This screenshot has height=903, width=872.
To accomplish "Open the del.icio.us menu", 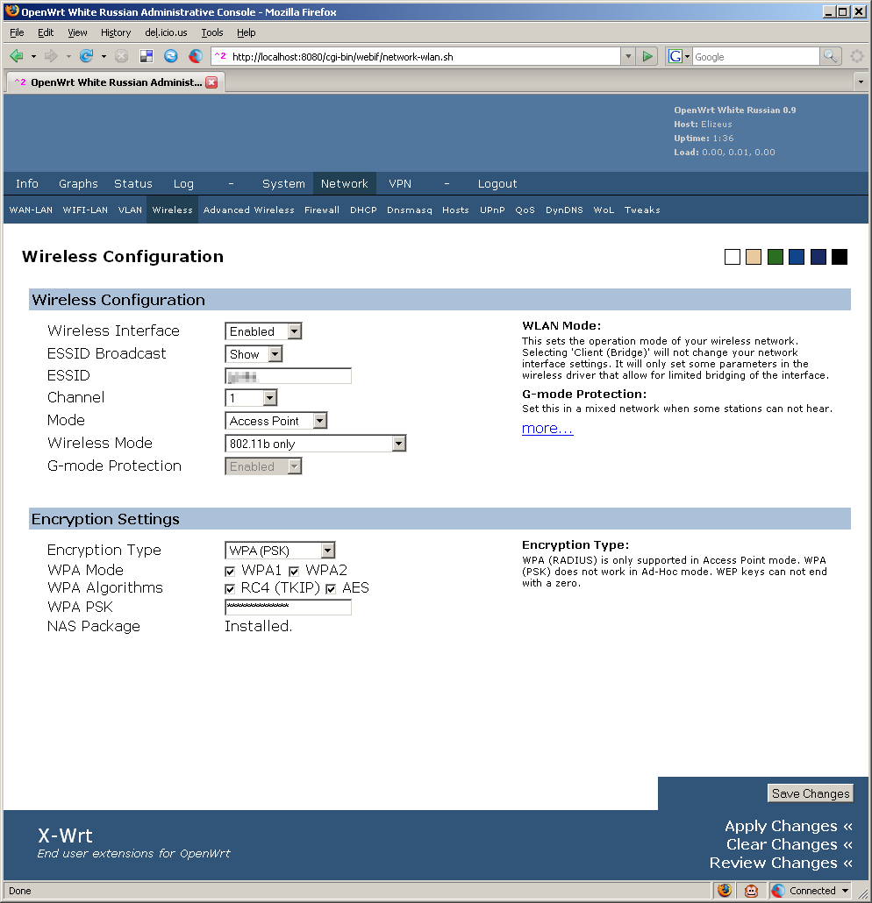I will [x=166, y=32].
